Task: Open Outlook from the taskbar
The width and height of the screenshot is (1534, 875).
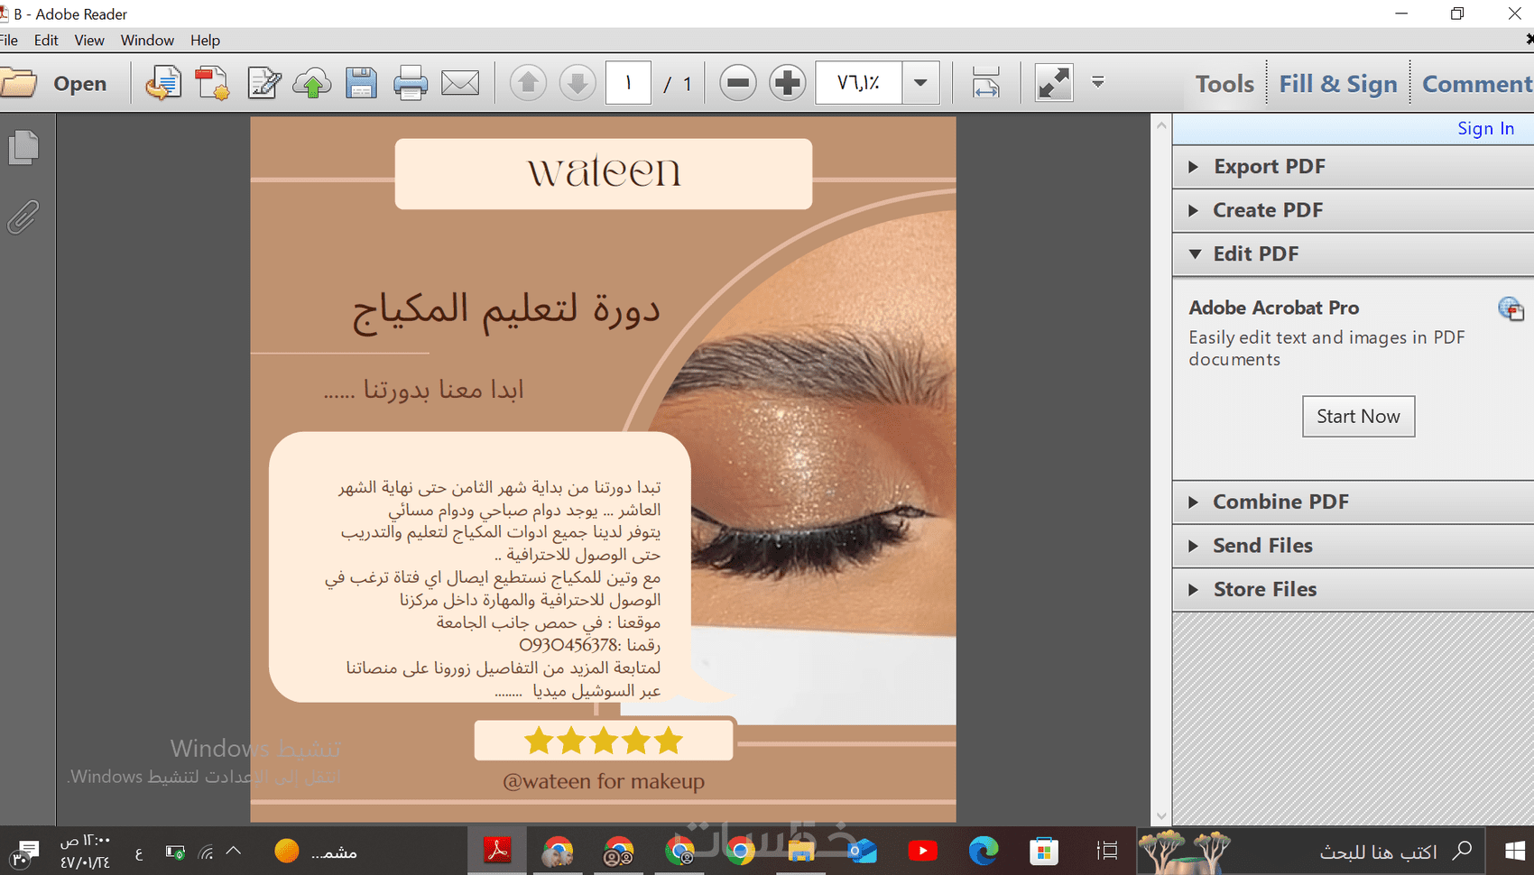Action: click(862, 851)
